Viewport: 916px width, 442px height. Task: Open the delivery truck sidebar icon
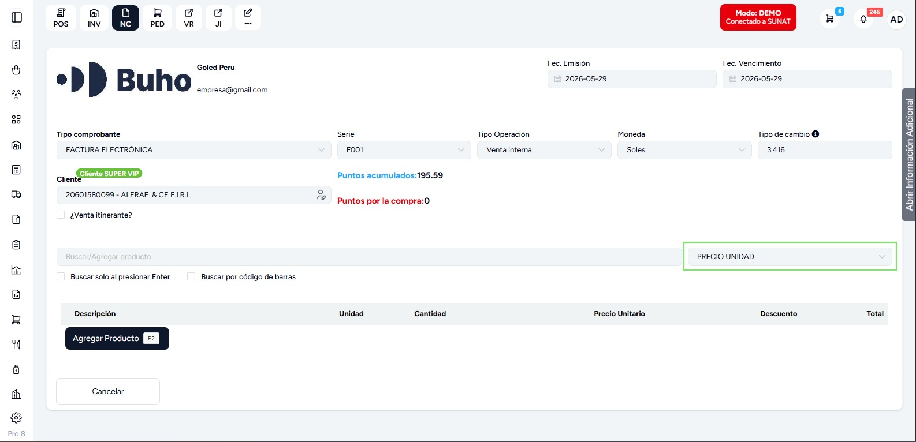(x=16, y=194)
